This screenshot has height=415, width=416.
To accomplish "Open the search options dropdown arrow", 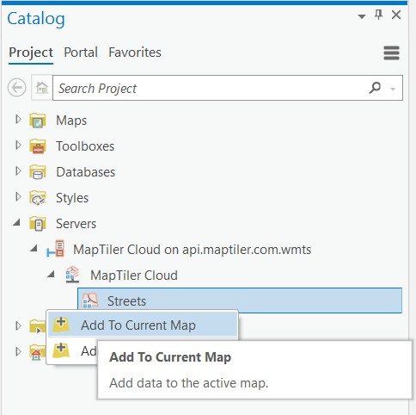I will coord(393,89).
